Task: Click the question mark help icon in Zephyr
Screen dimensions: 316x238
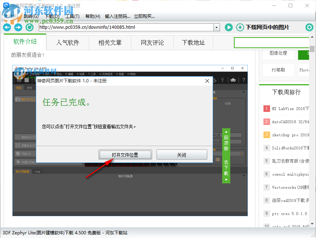Action: pos(244,79)
